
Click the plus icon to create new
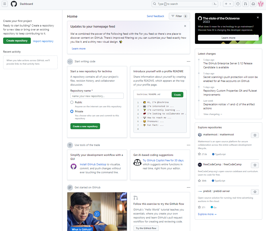[x=228, y=4]
